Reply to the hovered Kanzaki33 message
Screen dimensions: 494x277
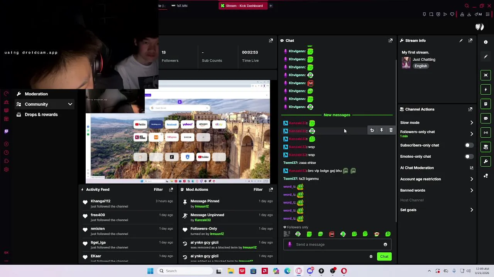(372, 130)
